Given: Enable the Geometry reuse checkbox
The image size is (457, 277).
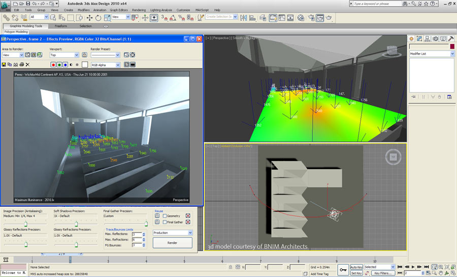Looking at the screenshot, I should tap(165, 216).
